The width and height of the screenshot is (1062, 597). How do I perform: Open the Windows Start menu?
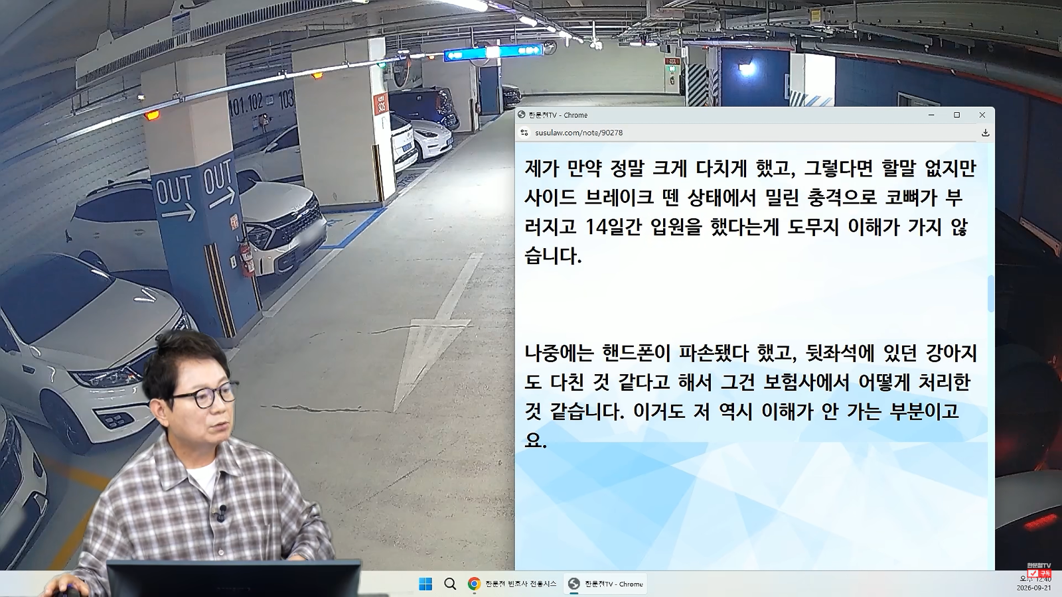425,584
